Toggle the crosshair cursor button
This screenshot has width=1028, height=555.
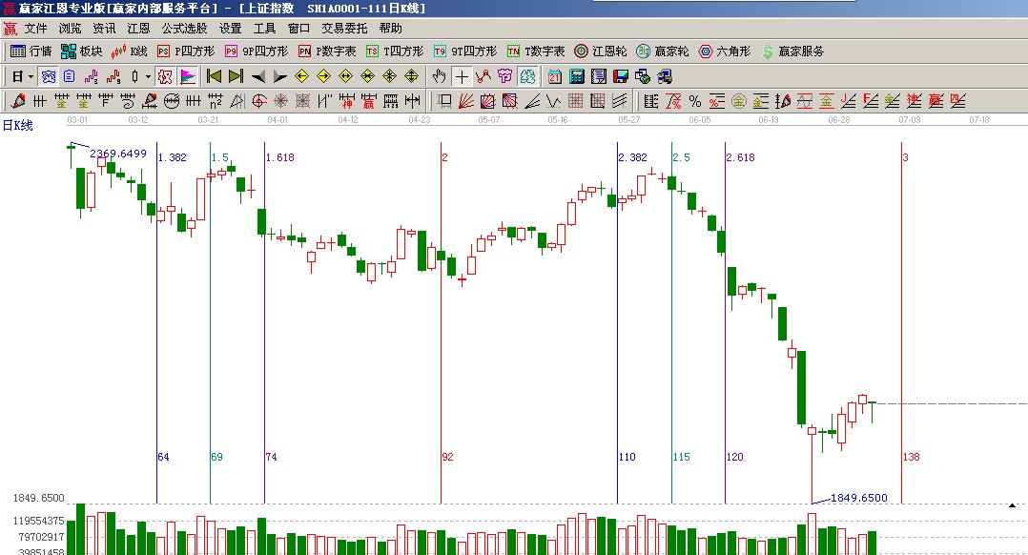[462, 76]
